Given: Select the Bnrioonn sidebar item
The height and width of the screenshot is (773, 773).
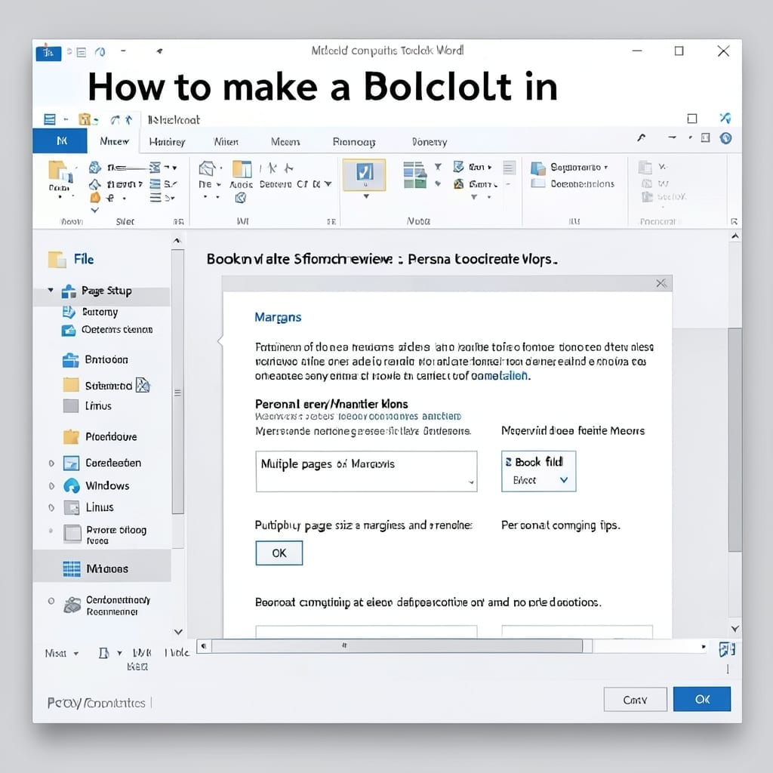Looking at the screenshot, I should point(96,360).
